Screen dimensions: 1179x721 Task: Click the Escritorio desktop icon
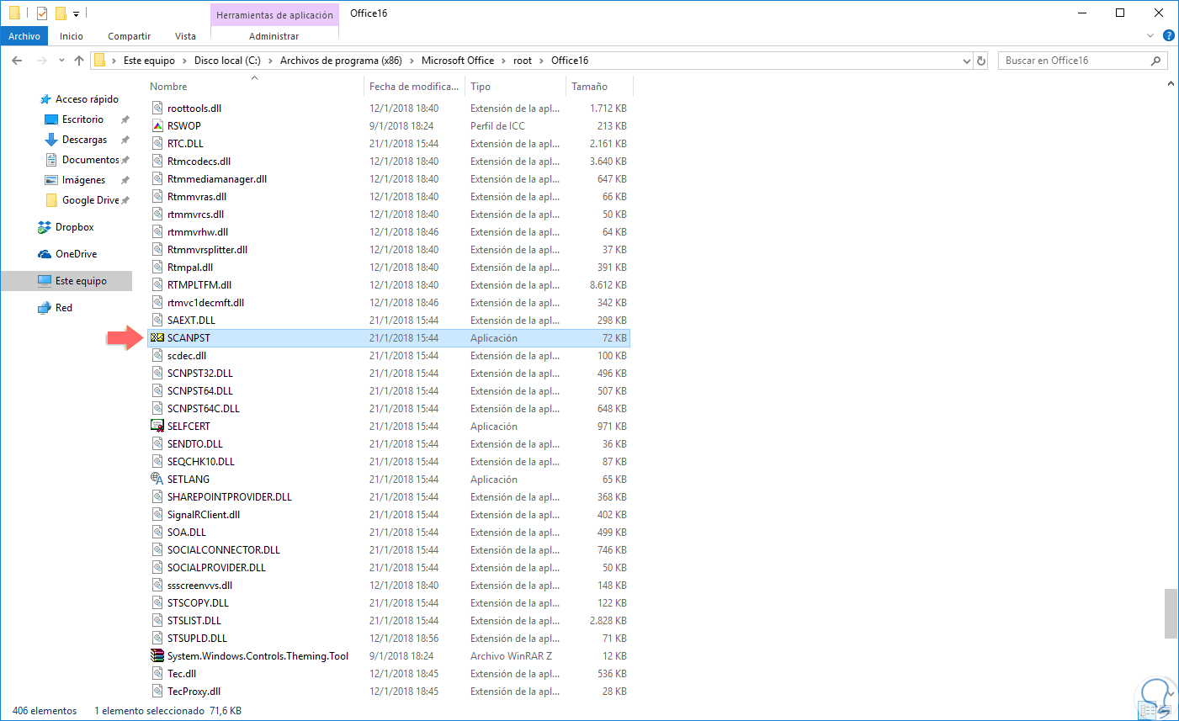point(51,119)
